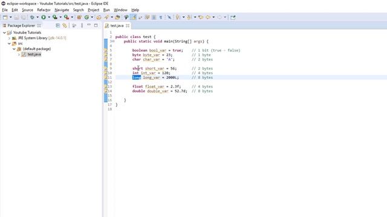The height and width of the screenshot is (217, 387).
Task: Click the warning marker on line 5
Action: point(106,51)
